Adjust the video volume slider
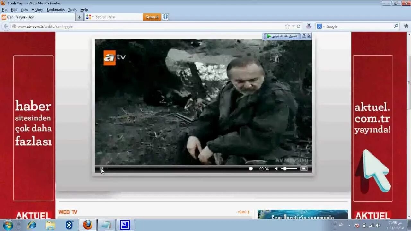 (289, 169)
